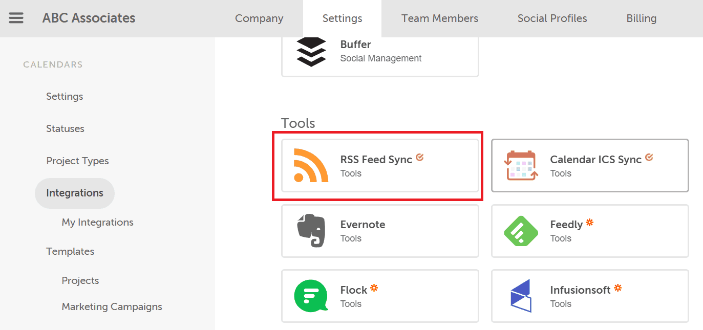Click the Tools section heading
The width and height of the screenshot is (703, 330).
click(x=298, y=123)
